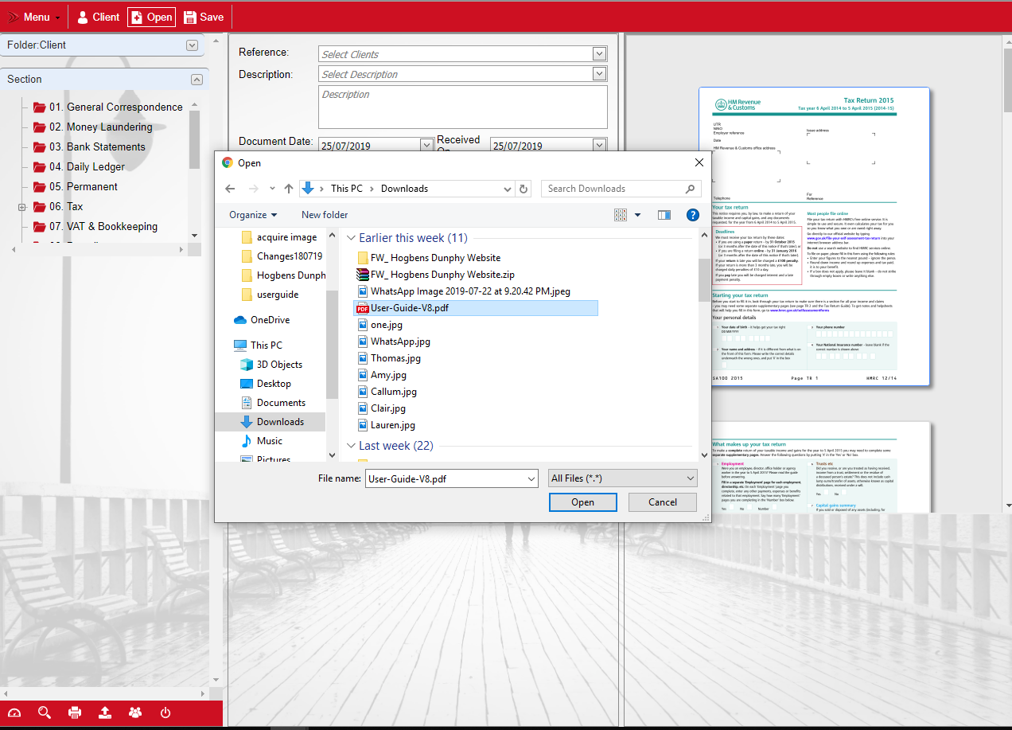Open the Select Description dropdown
Viewport: 1012px width, 730px height.
click(600, 74)
